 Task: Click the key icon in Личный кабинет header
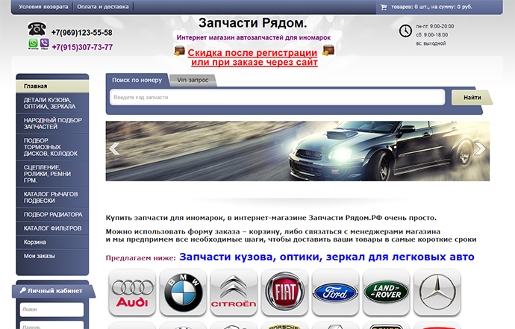22,290
